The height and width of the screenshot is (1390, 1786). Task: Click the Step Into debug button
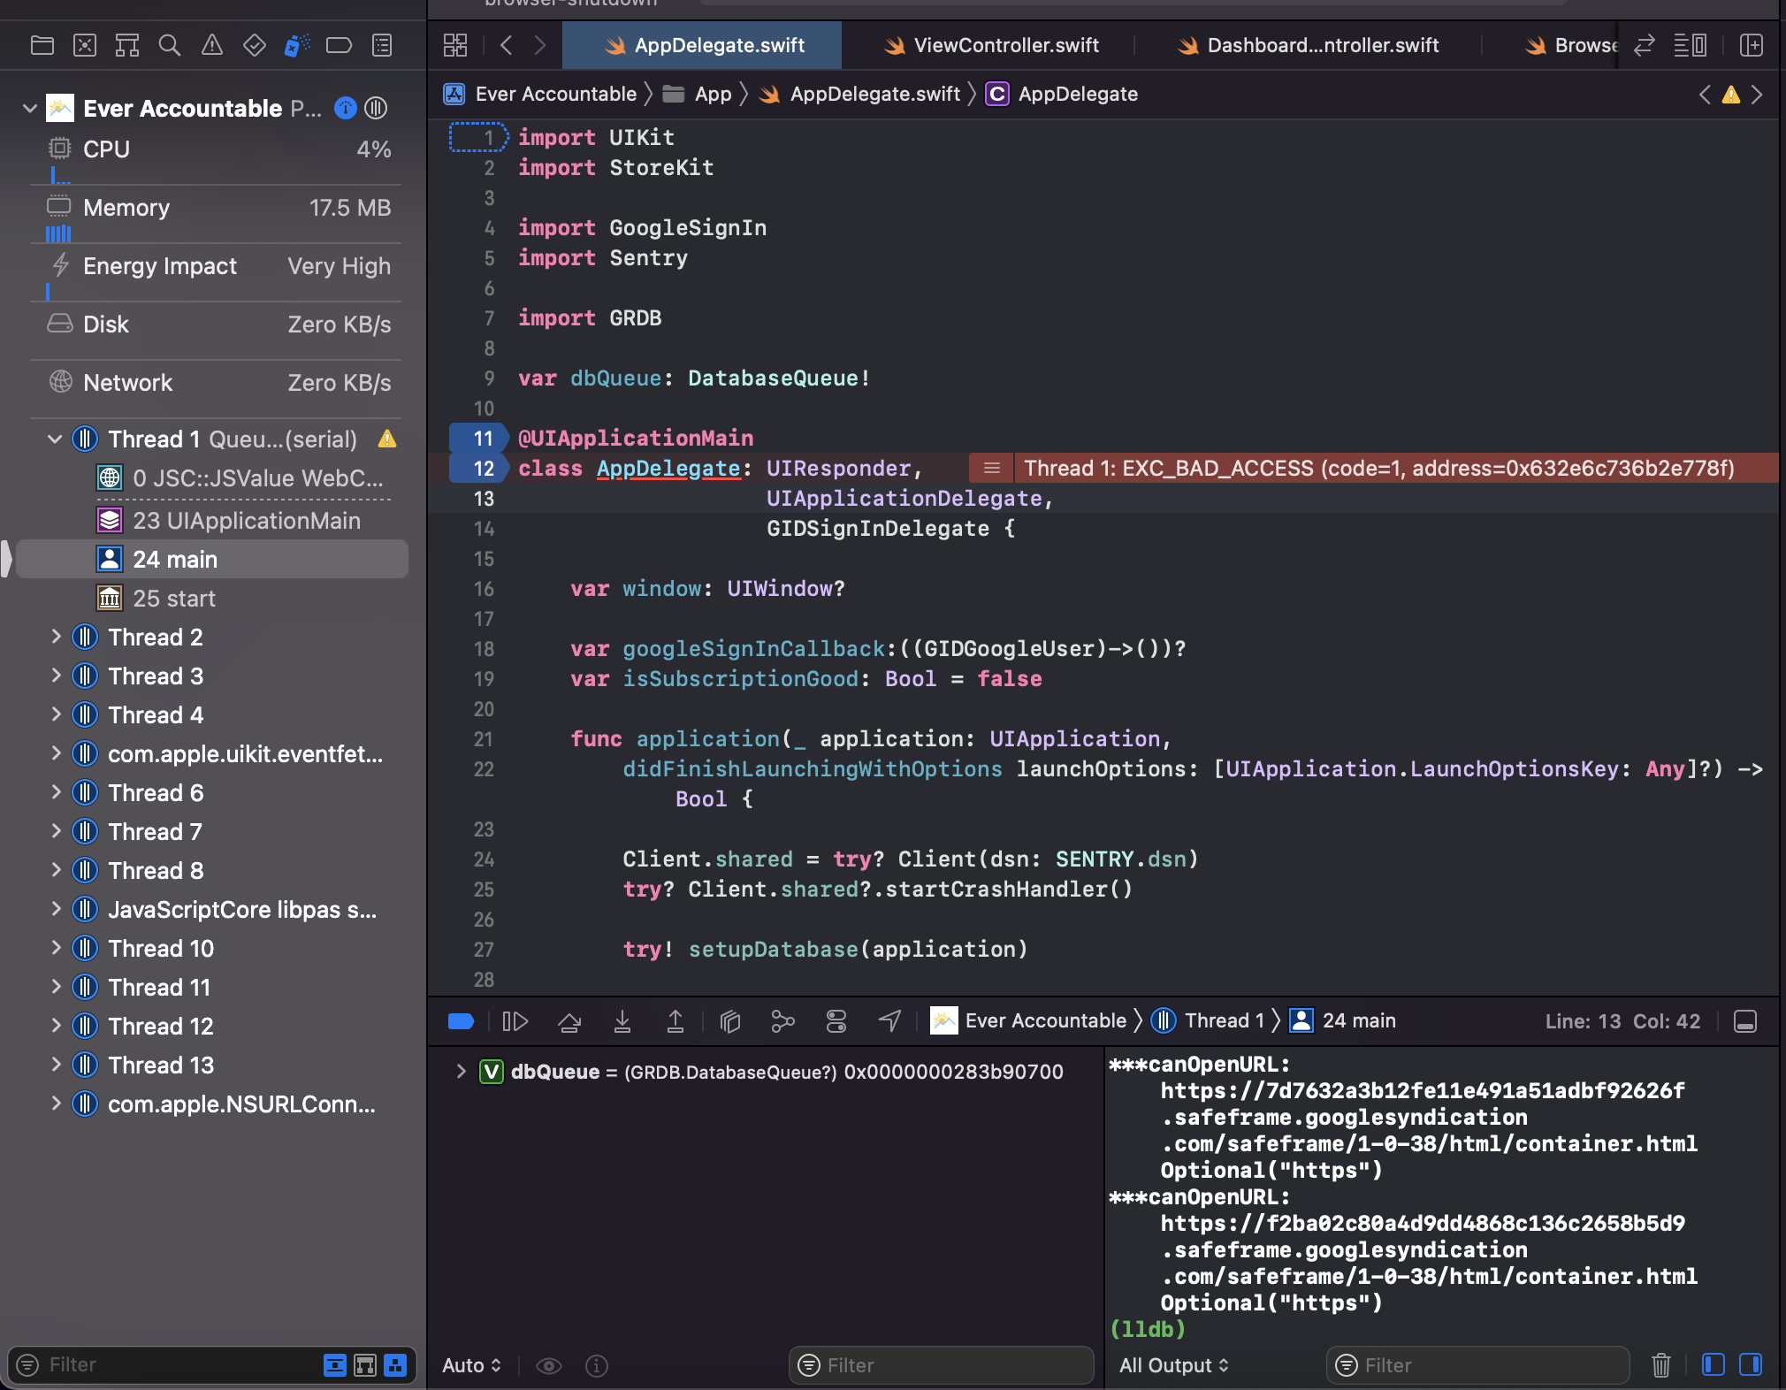coord(622,1022)
